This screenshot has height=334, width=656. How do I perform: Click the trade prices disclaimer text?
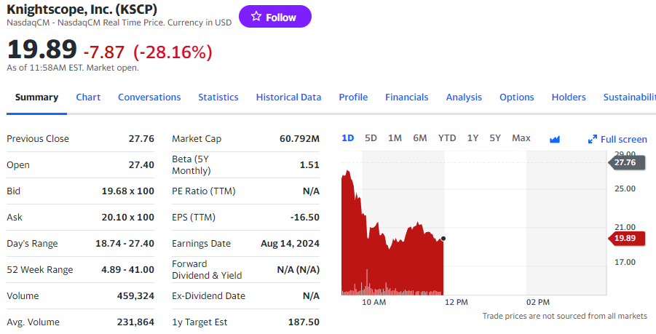(565, 316)
